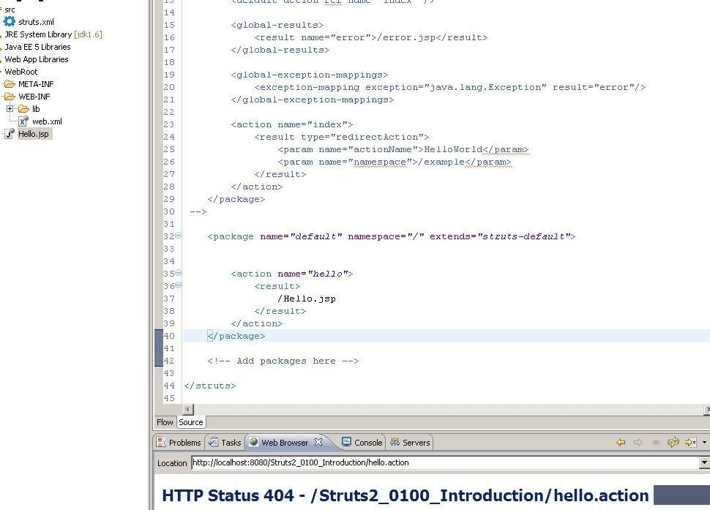Click the package closing tag on line 40
Screen dimensions: 710x510
pyautogui.click(x=236, y=337)
